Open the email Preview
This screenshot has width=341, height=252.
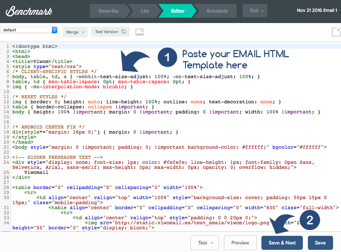[240, 243]
